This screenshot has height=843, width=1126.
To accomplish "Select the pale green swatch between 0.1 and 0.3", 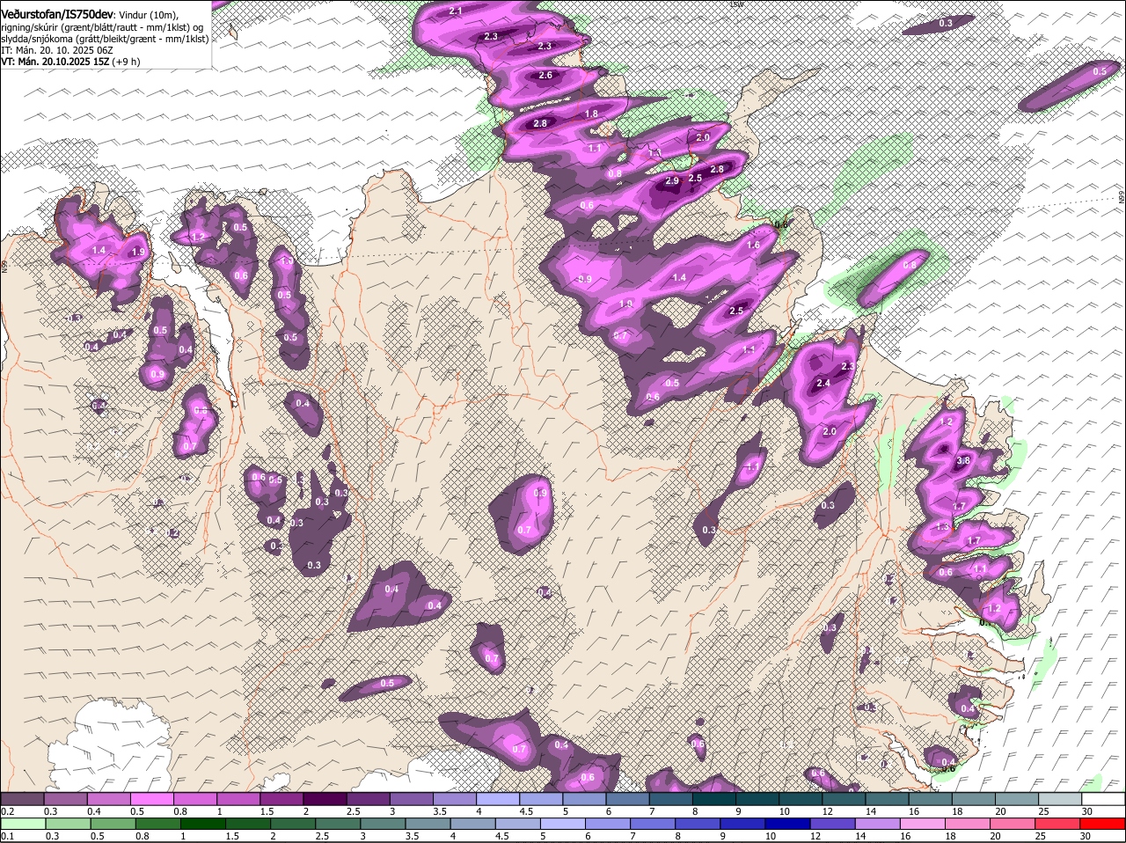I will (x=22, y=824).
